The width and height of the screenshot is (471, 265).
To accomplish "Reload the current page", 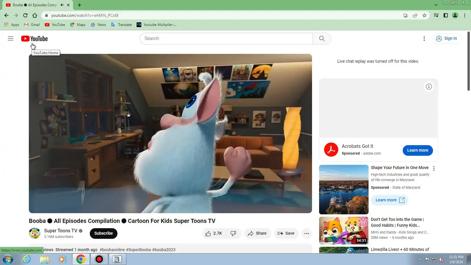I will (25, 15).
